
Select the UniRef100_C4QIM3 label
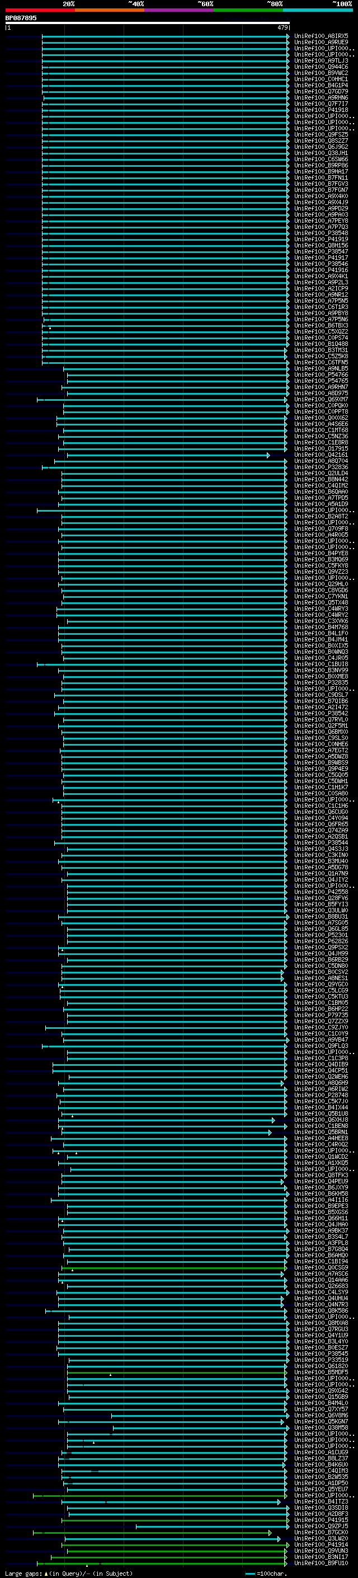point(321,1471)
